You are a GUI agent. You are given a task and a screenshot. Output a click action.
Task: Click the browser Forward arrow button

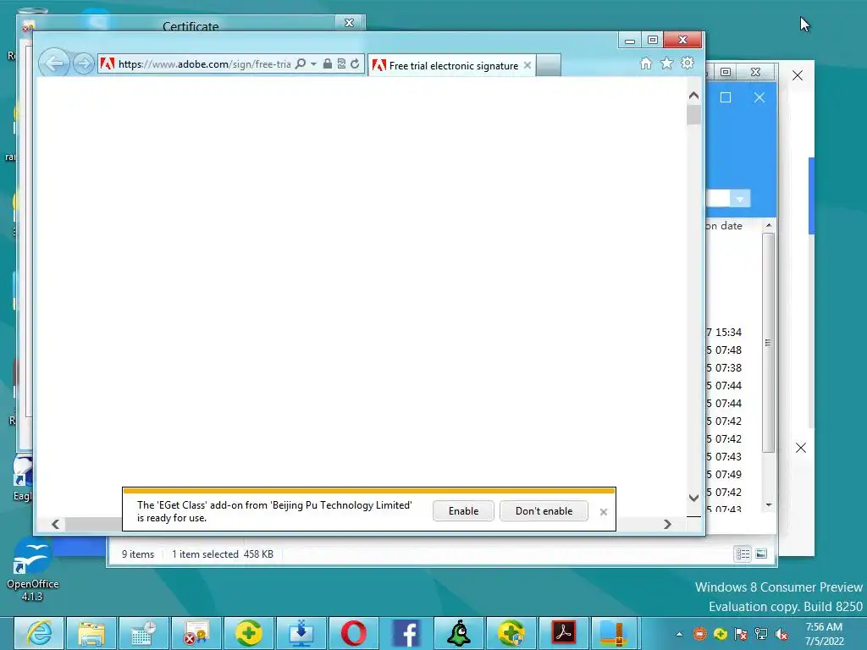pyautogui.click(x=84, y=64)
